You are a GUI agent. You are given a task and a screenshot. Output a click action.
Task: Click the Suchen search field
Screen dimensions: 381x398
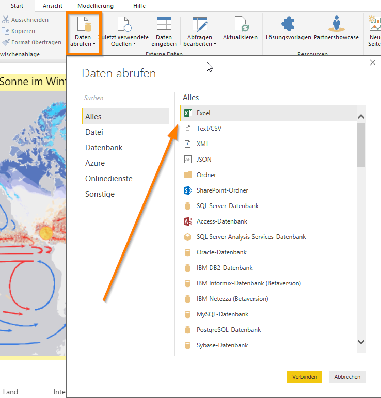[125, 98]
